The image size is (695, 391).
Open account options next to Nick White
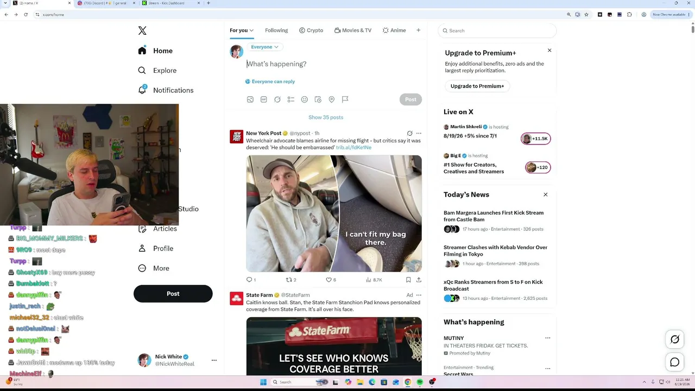tap(214, 360)
